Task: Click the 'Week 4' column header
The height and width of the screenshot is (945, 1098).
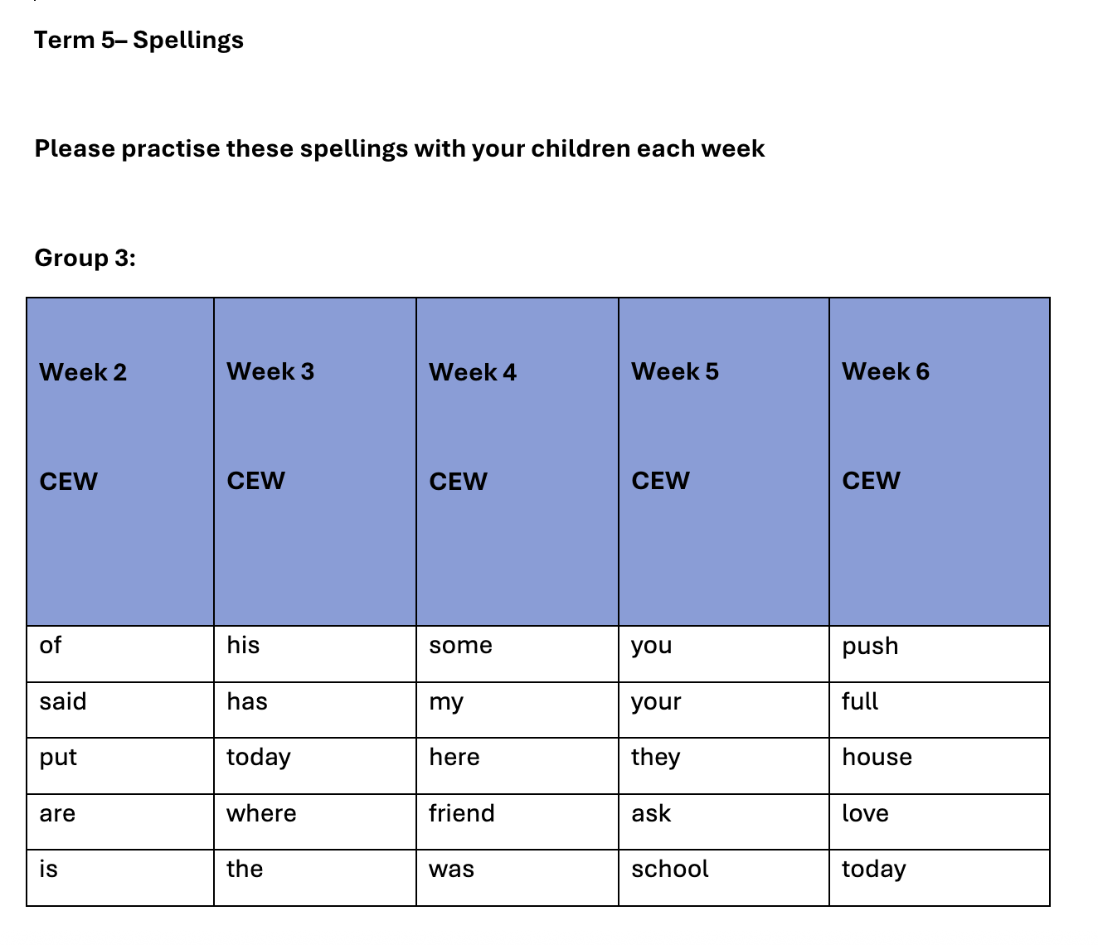Action: click(x=473, y=372)
